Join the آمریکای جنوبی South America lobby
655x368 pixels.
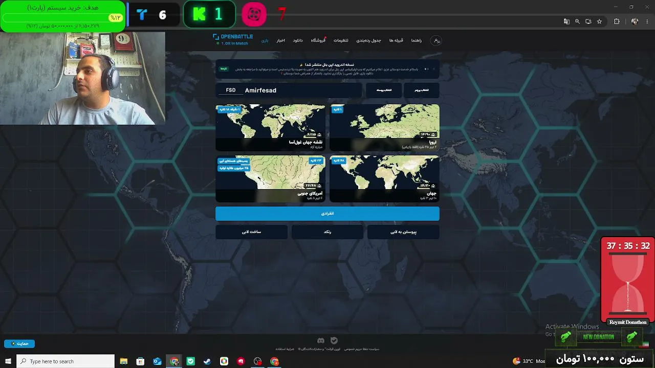click(x=270, y=179)
